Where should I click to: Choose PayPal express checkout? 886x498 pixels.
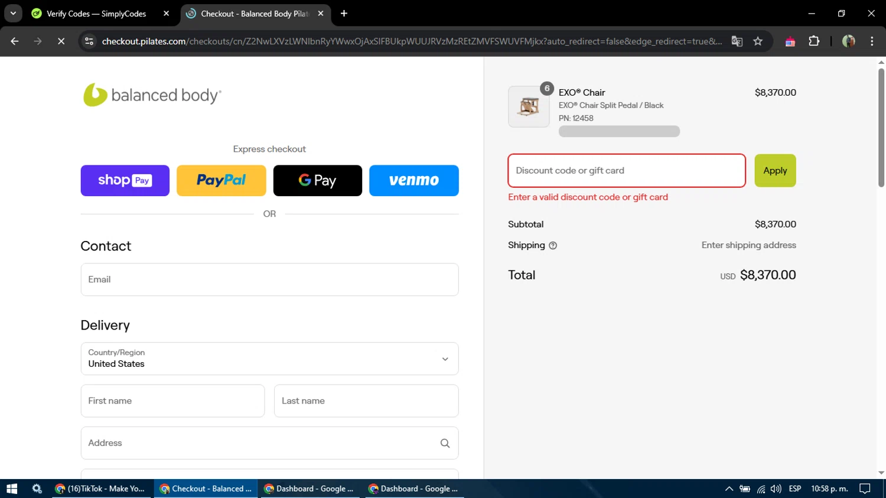coord(221,180)
